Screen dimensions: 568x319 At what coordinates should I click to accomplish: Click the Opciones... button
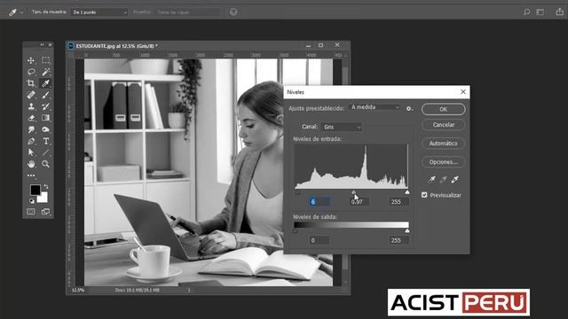pyautogui.click(x=444, y=162)
